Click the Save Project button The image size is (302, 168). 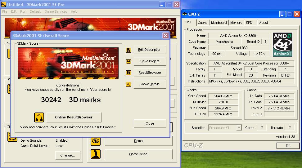point(150,61)
